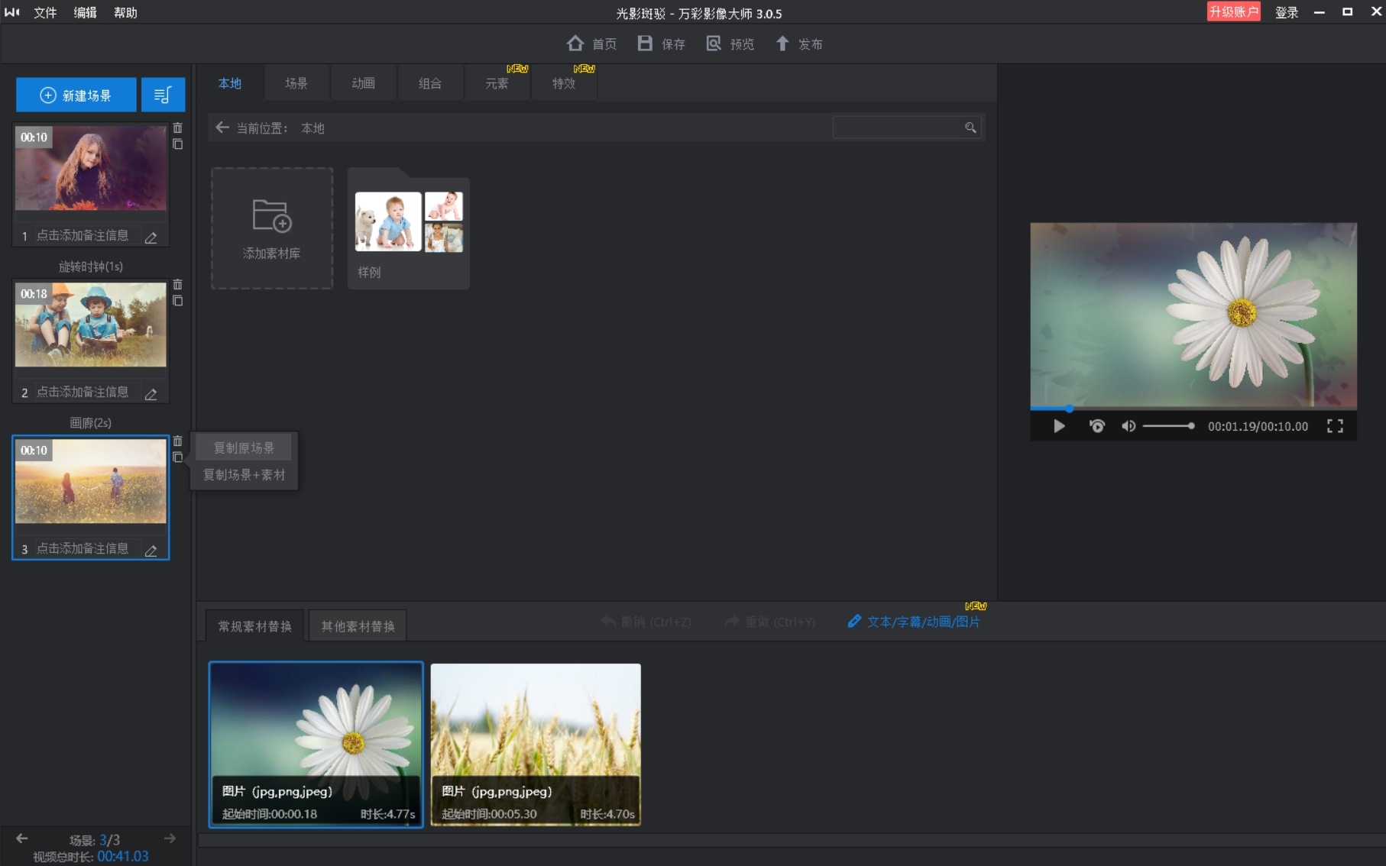Viewport: 1386px width, 866px height.
Task: Select the daisy image material clip
Action: (x=316, y=745)
